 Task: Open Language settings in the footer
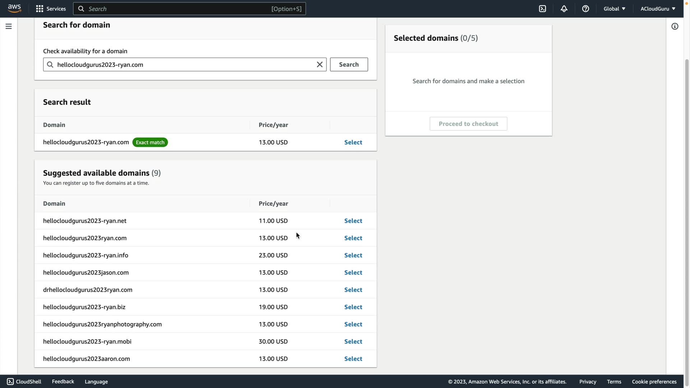coord(96,382)
